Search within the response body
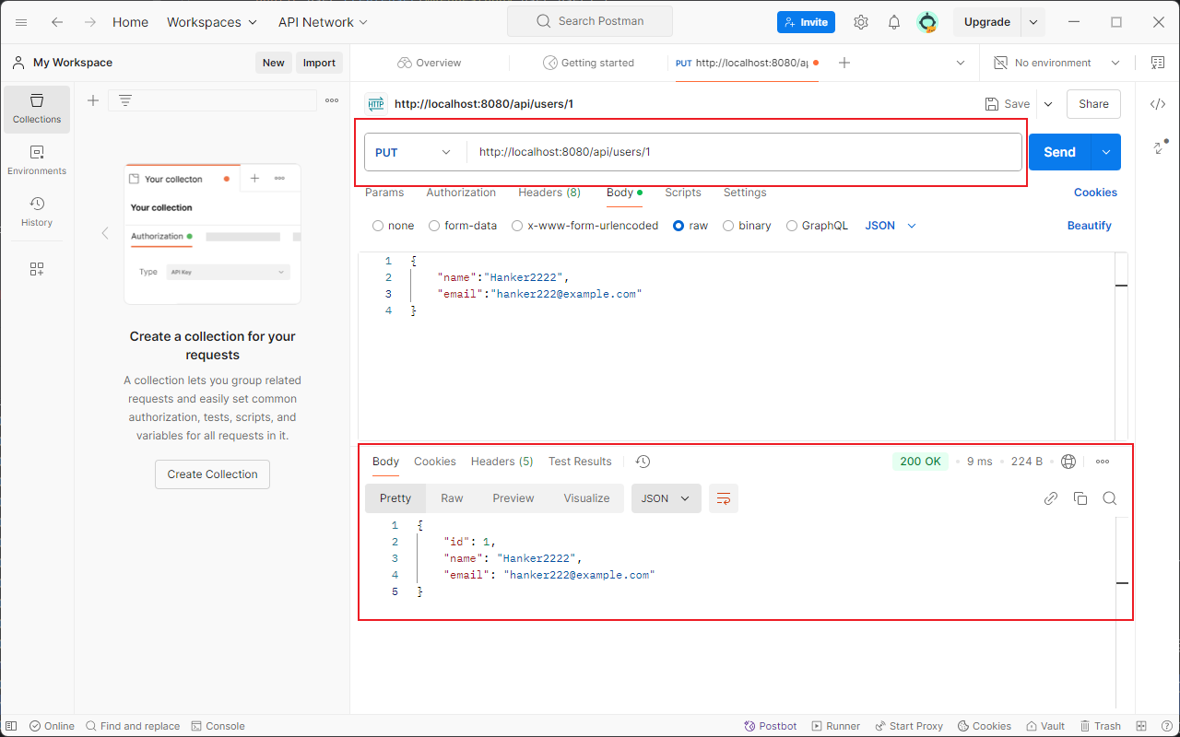 tap(1110, 498)
